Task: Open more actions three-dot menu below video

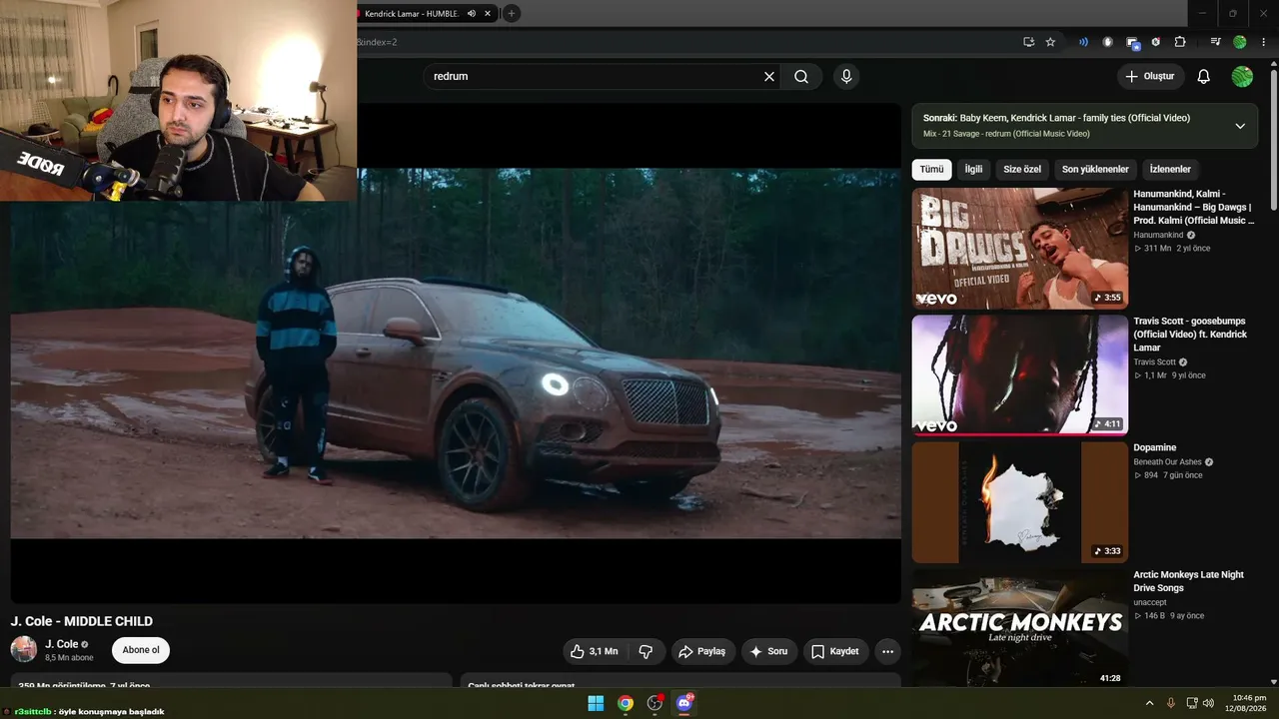Action: pos(887,651)
